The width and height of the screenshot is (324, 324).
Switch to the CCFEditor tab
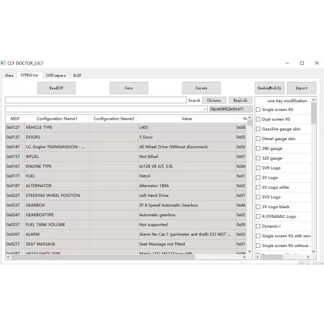pos(30,75)
